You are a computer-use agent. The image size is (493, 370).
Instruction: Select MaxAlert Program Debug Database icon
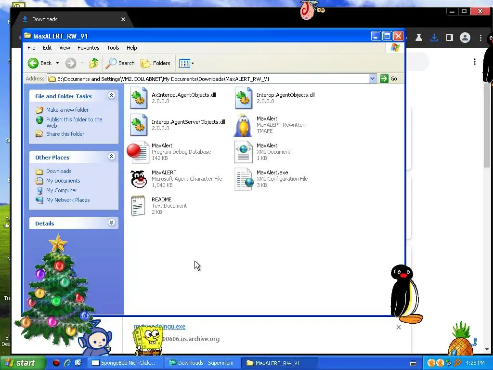138,152
